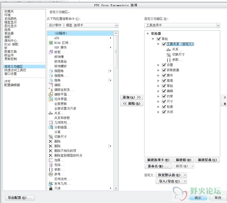Select the 模型显示 category

click(x=10, y=22)
